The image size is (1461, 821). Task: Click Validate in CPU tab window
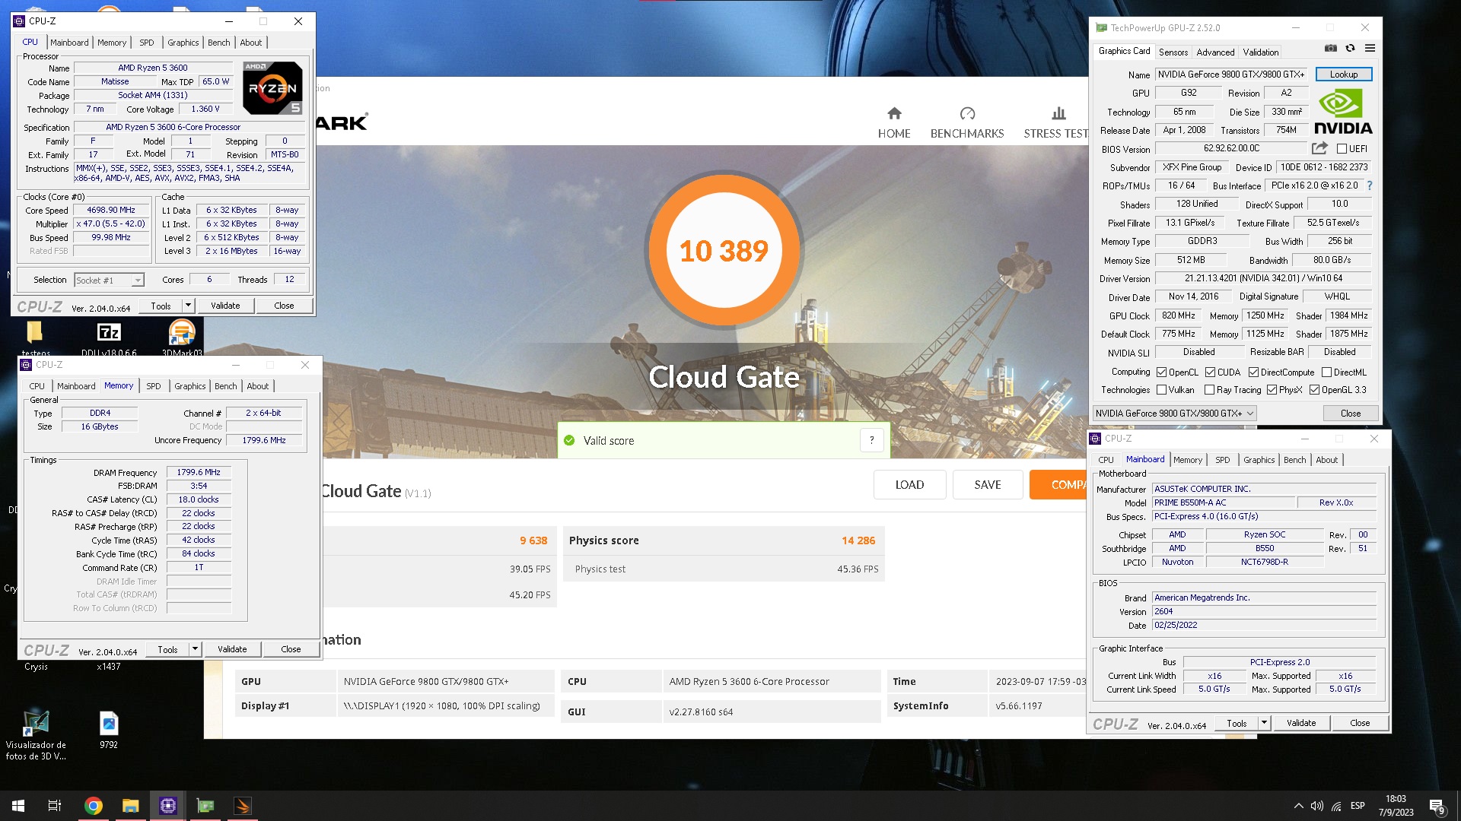[x=225, y=306]
